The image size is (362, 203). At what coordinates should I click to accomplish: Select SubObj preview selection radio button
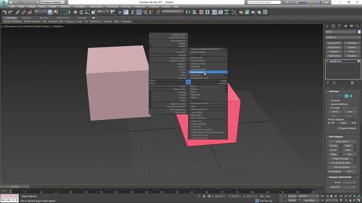pyautogui.click(x=338, y=123)
